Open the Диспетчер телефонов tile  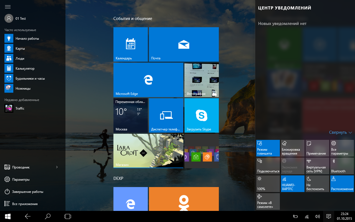coord(166,115)
